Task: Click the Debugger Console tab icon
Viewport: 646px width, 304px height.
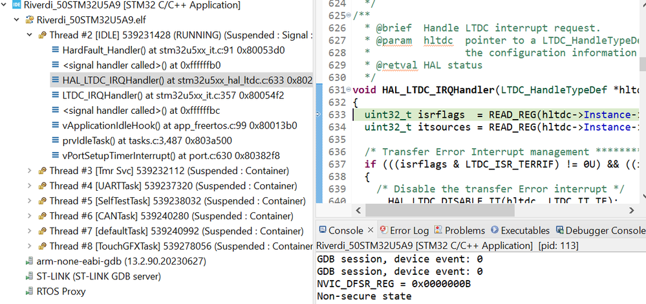Action: [x=559, y=230]
